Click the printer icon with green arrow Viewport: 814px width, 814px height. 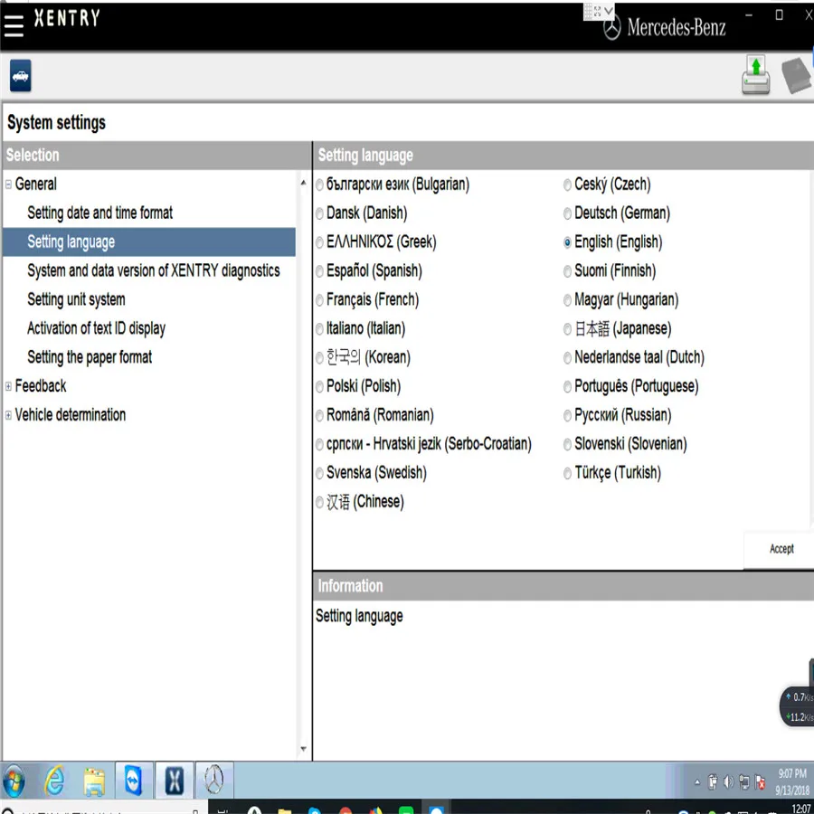point(755,75)
